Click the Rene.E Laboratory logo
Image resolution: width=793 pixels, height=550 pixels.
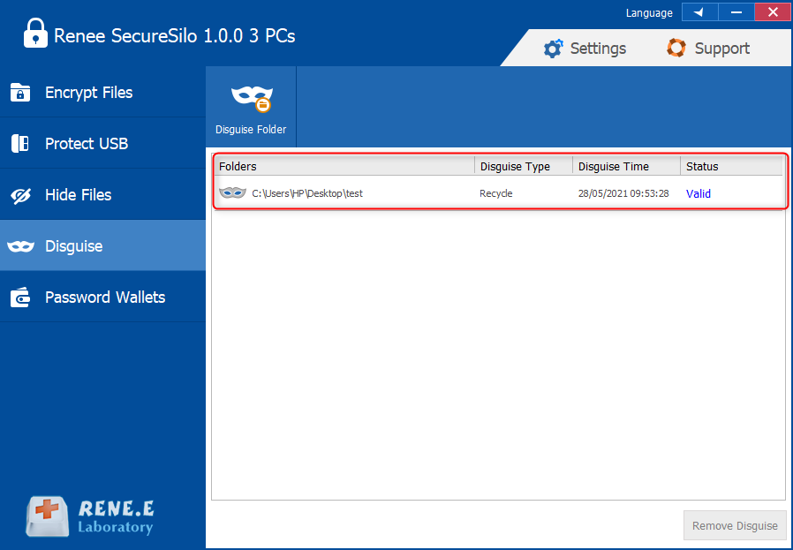(x=90, y=516)
